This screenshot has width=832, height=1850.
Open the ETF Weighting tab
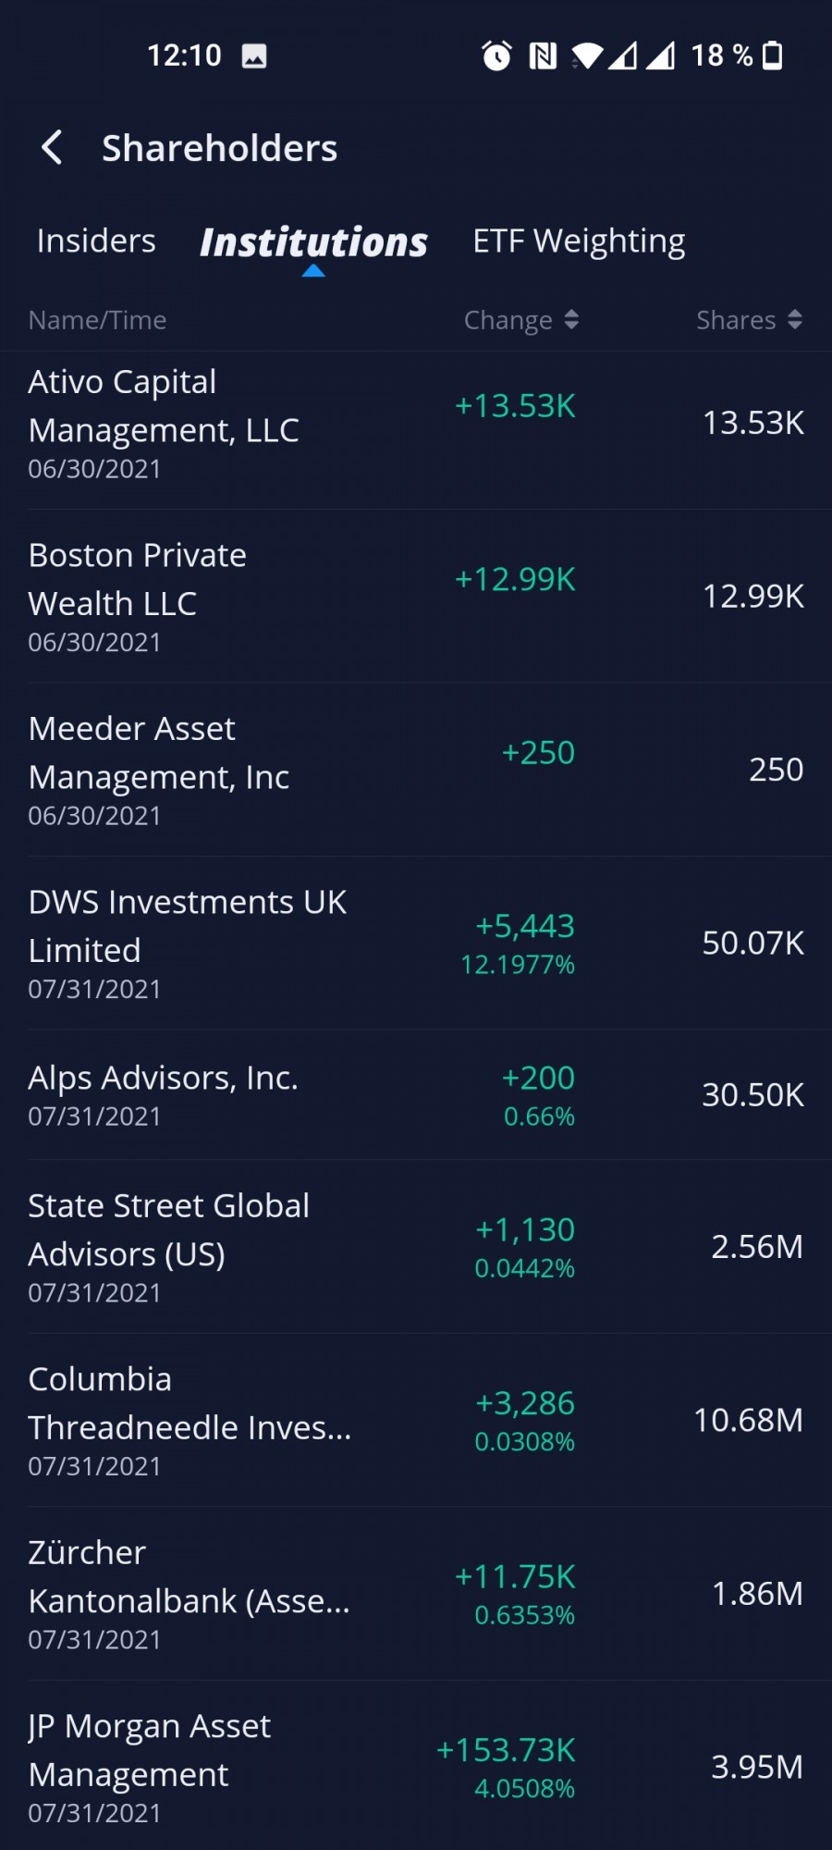pos(579,241)
